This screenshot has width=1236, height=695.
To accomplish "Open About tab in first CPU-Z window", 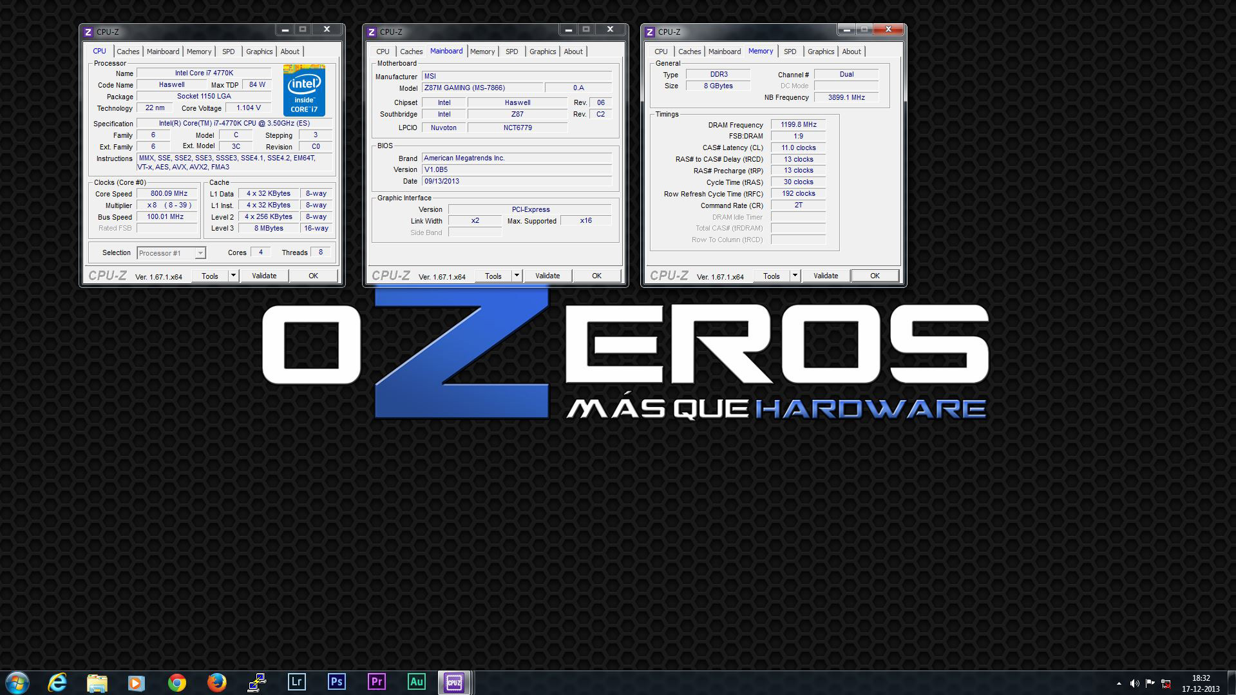I will pyautogui.click(x=290, y=52).
